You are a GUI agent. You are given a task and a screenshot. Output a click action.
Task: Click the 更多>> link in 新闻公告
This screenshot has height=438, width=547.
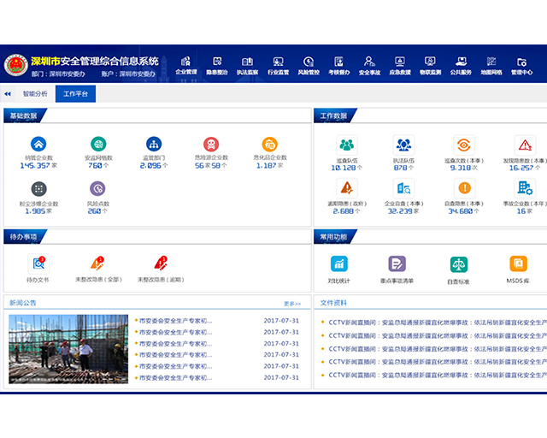coord(291,303)
